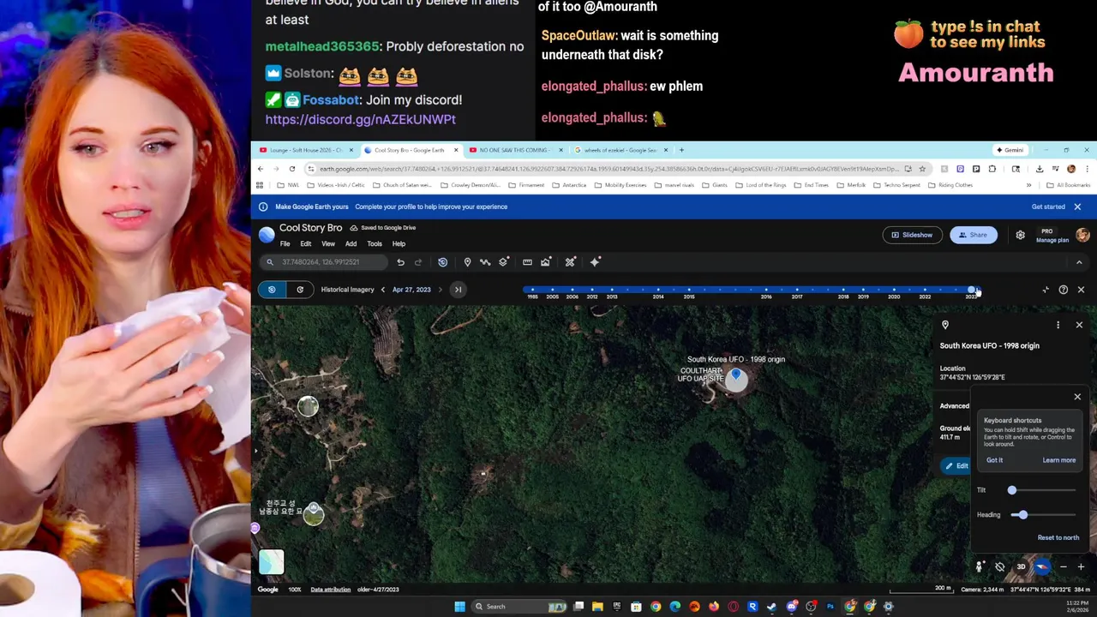Jump to the latest imagery button
This screenshot has height=617, width=1097.
tap(458, 290)
